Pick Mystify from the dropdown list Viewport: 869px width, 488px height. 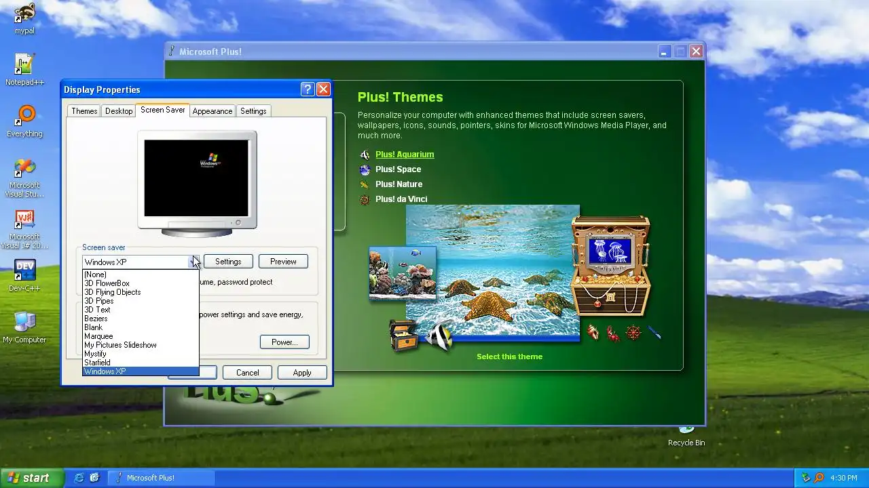(141, 354)
